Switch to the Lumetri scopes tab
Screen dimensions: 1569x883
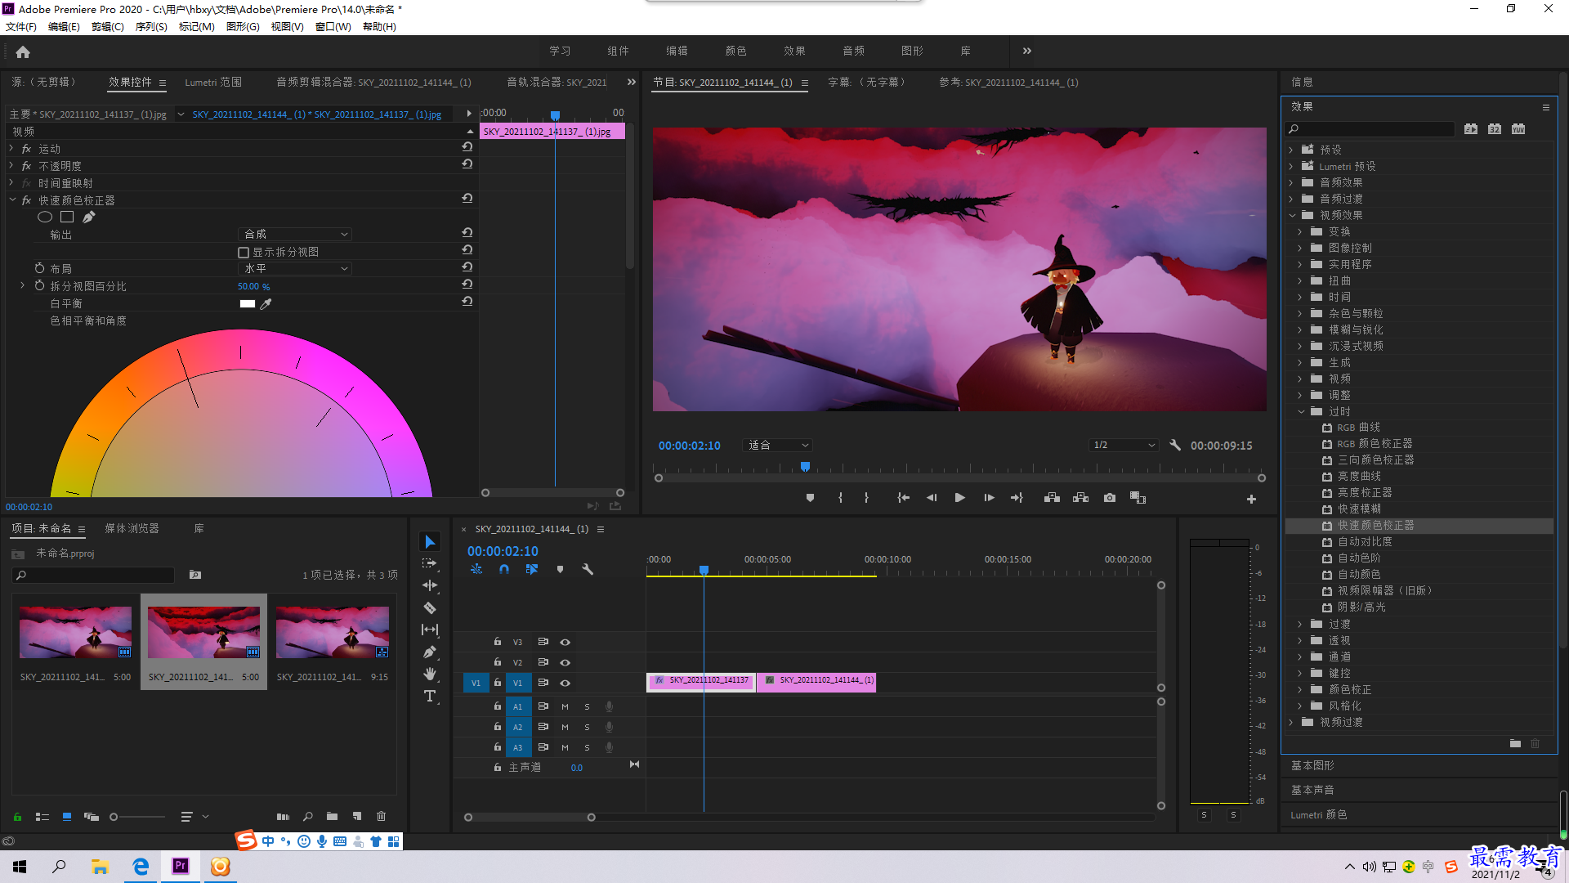(213, 83)
